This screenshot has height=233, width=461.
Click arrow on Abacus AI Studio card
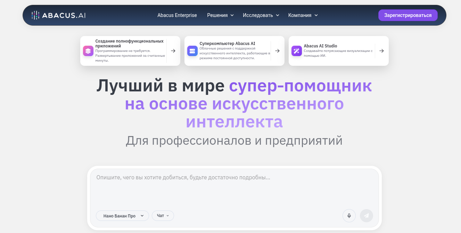click(x=381, y=51)
